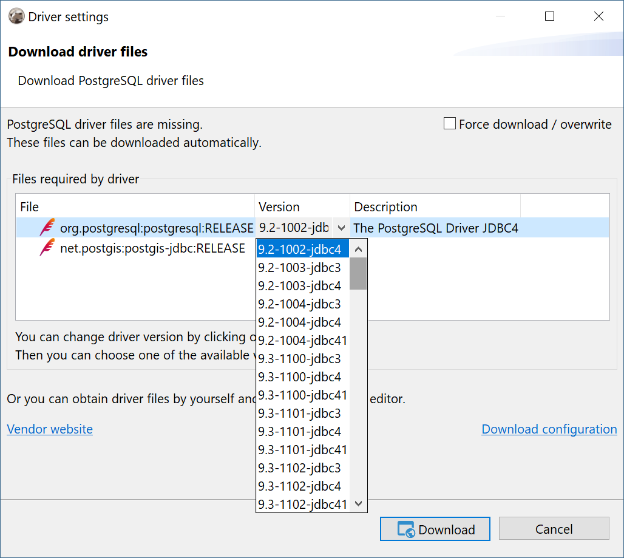Open the Vendor website link
624x558 pixels.
pos(49,429)
